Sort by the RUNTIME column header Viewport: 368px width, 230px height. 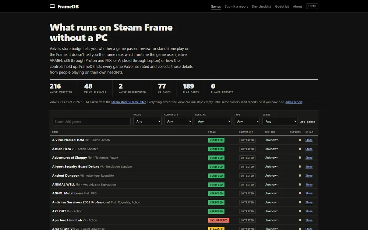(x=270, y=132)
